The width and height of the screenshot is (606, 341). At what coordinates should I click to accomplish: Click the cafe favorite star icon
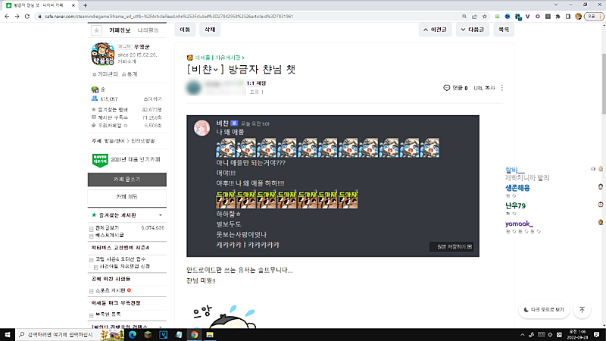(97, 30)
